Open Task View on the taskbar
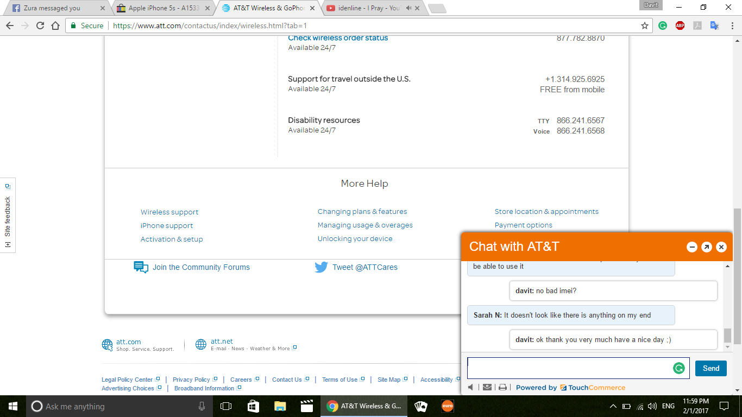The image size is (742, 417). pyautogui.click(x=226, y=406)
